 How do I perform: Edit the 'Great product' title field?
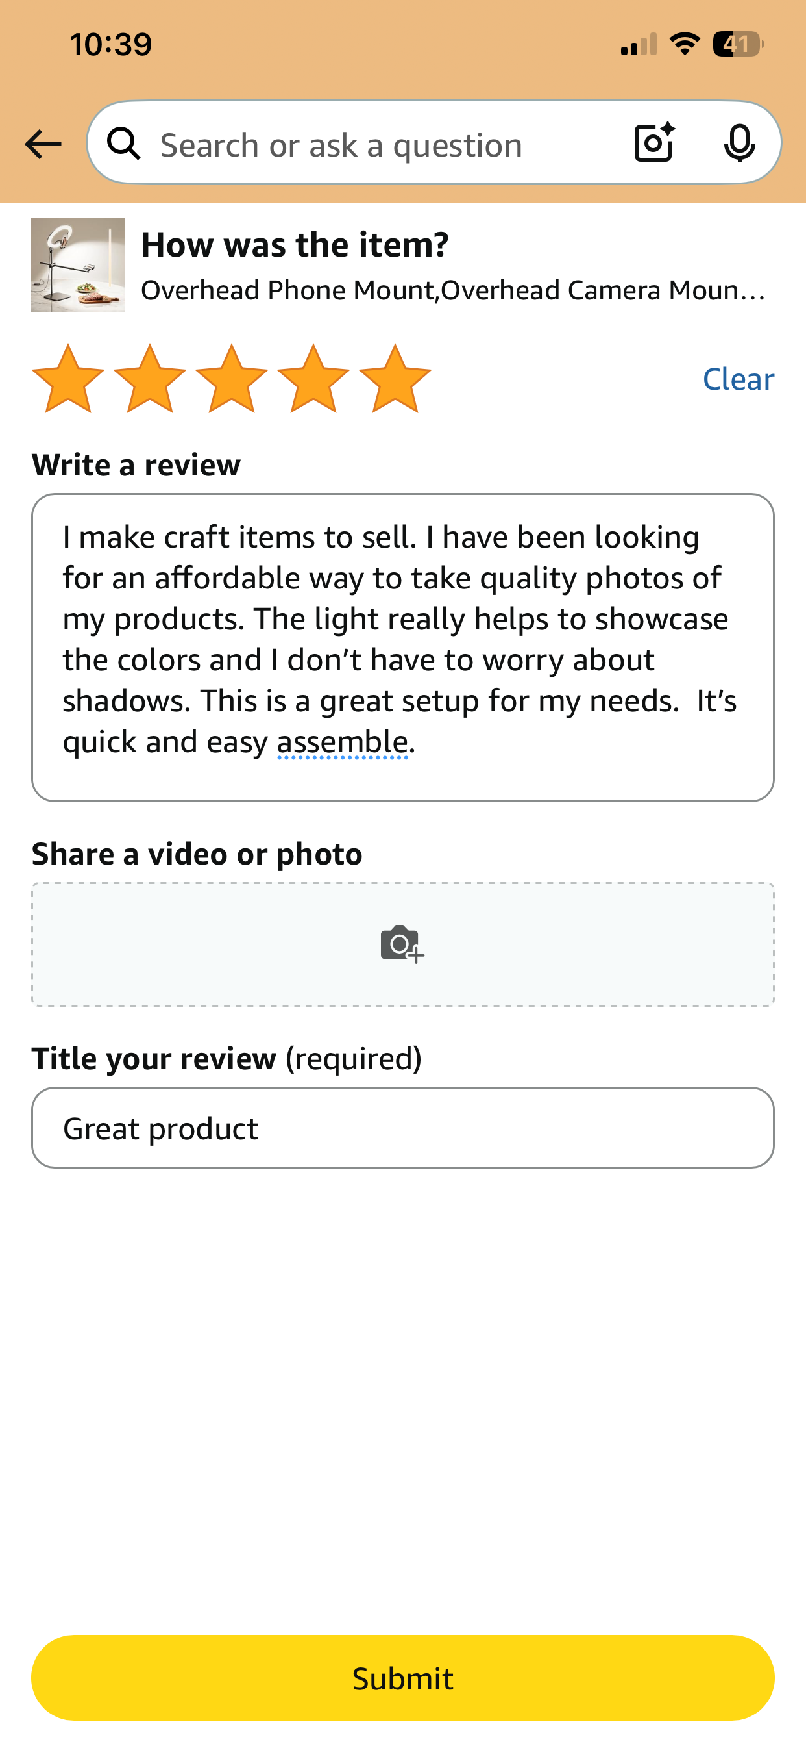coord(403,1128)
